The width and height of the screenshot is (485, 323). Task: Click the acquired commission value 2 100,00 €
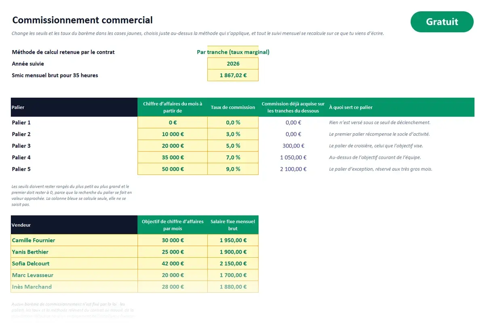click(x=293, y=169)
